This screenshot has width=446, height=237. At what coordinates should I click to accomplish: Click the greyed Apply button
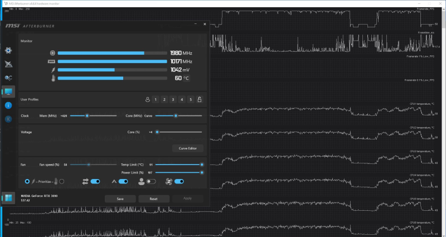click(187, 199)
